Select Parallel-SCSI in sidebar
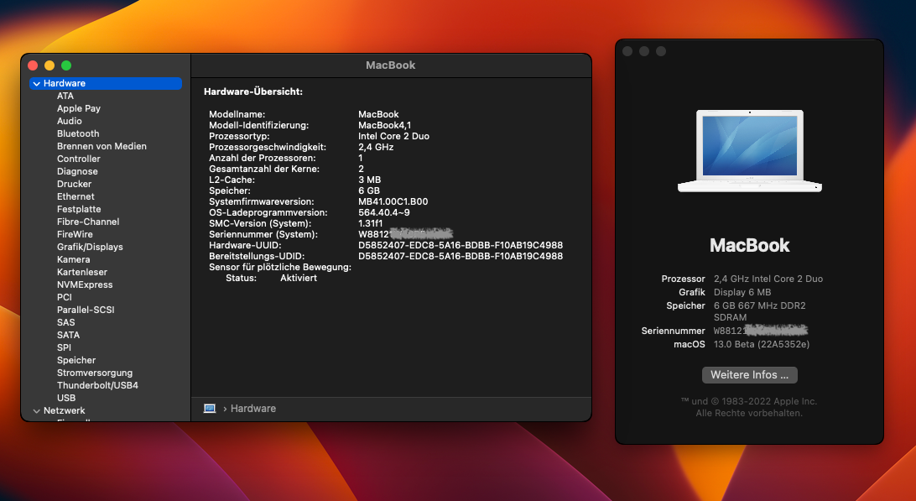Screen dimensions: 916x501 click(x=86, y=310)
